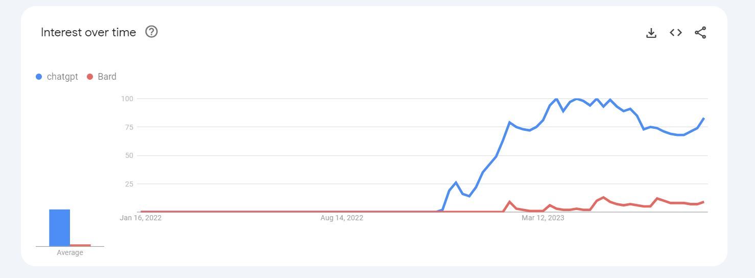This screenshot has height=278, width=755.
Task: Select the chatgpt legend label
Action: [x=62, y=77]
